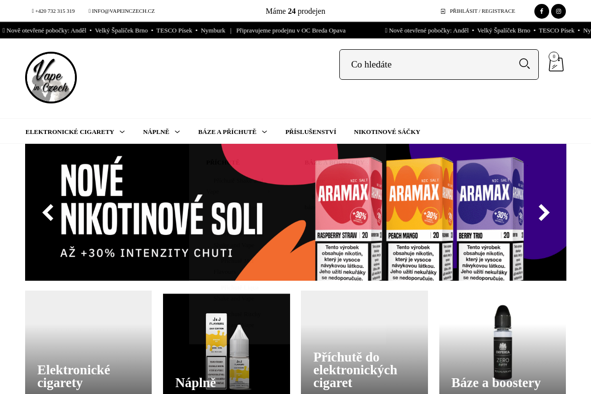Open the Náplně menu item
This screenshot has width=591, height=394.
coord(156,132)
